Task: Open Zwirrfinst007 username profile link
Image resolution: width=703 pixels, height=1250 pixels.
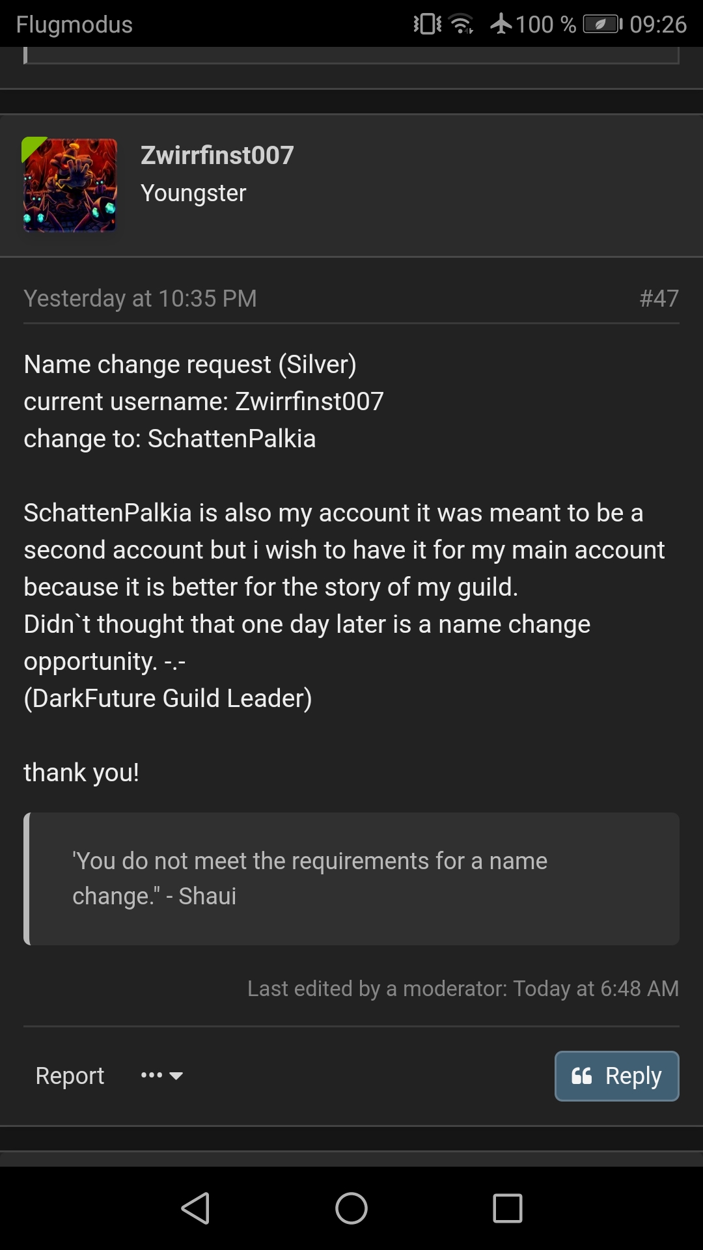Action: pyautogui.click(x=217, y=155)
